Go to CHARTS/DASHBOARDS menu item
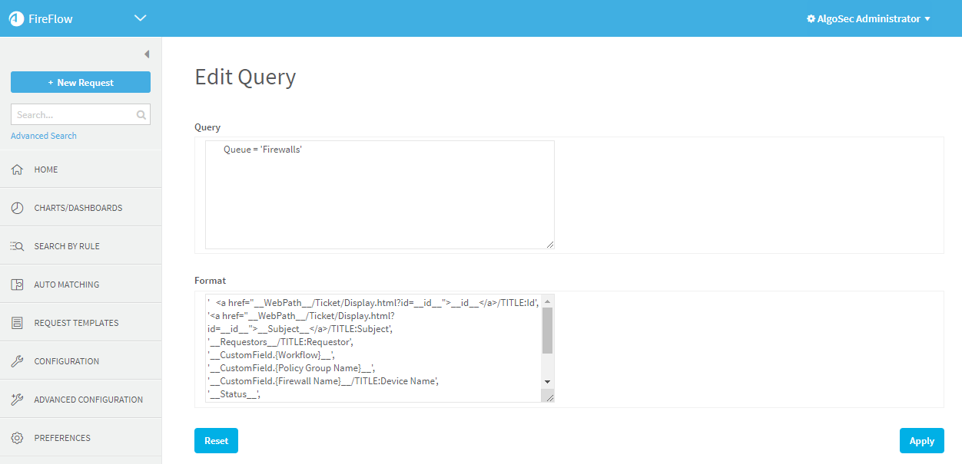Screen dimensions: 962x464 pos(78,208)
